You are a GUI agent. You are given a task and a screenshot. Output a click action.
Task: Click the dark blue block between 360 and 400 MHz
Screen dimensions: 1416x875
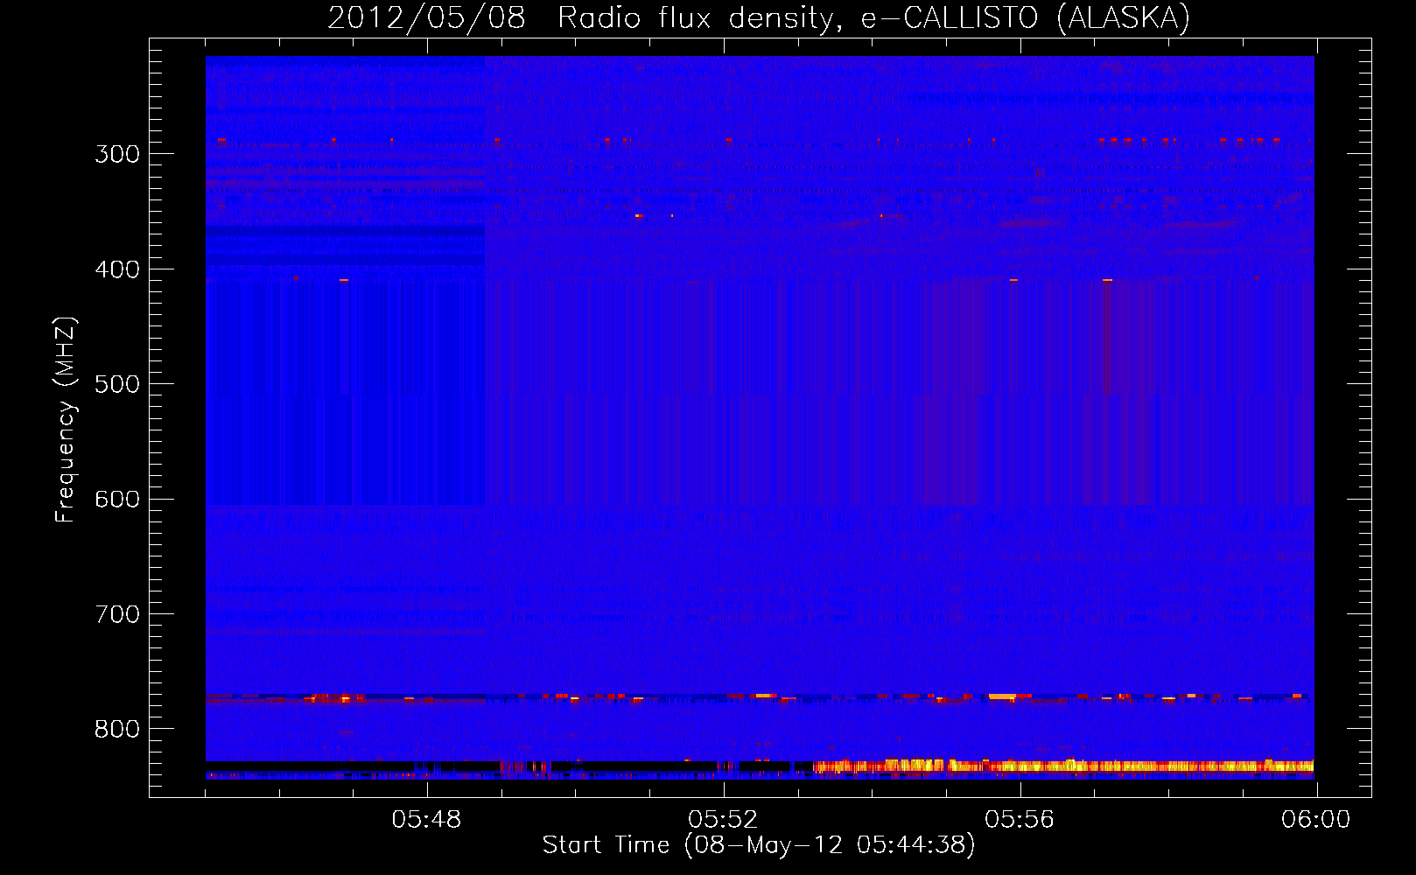pyautogui.click(x=345, y=245)
